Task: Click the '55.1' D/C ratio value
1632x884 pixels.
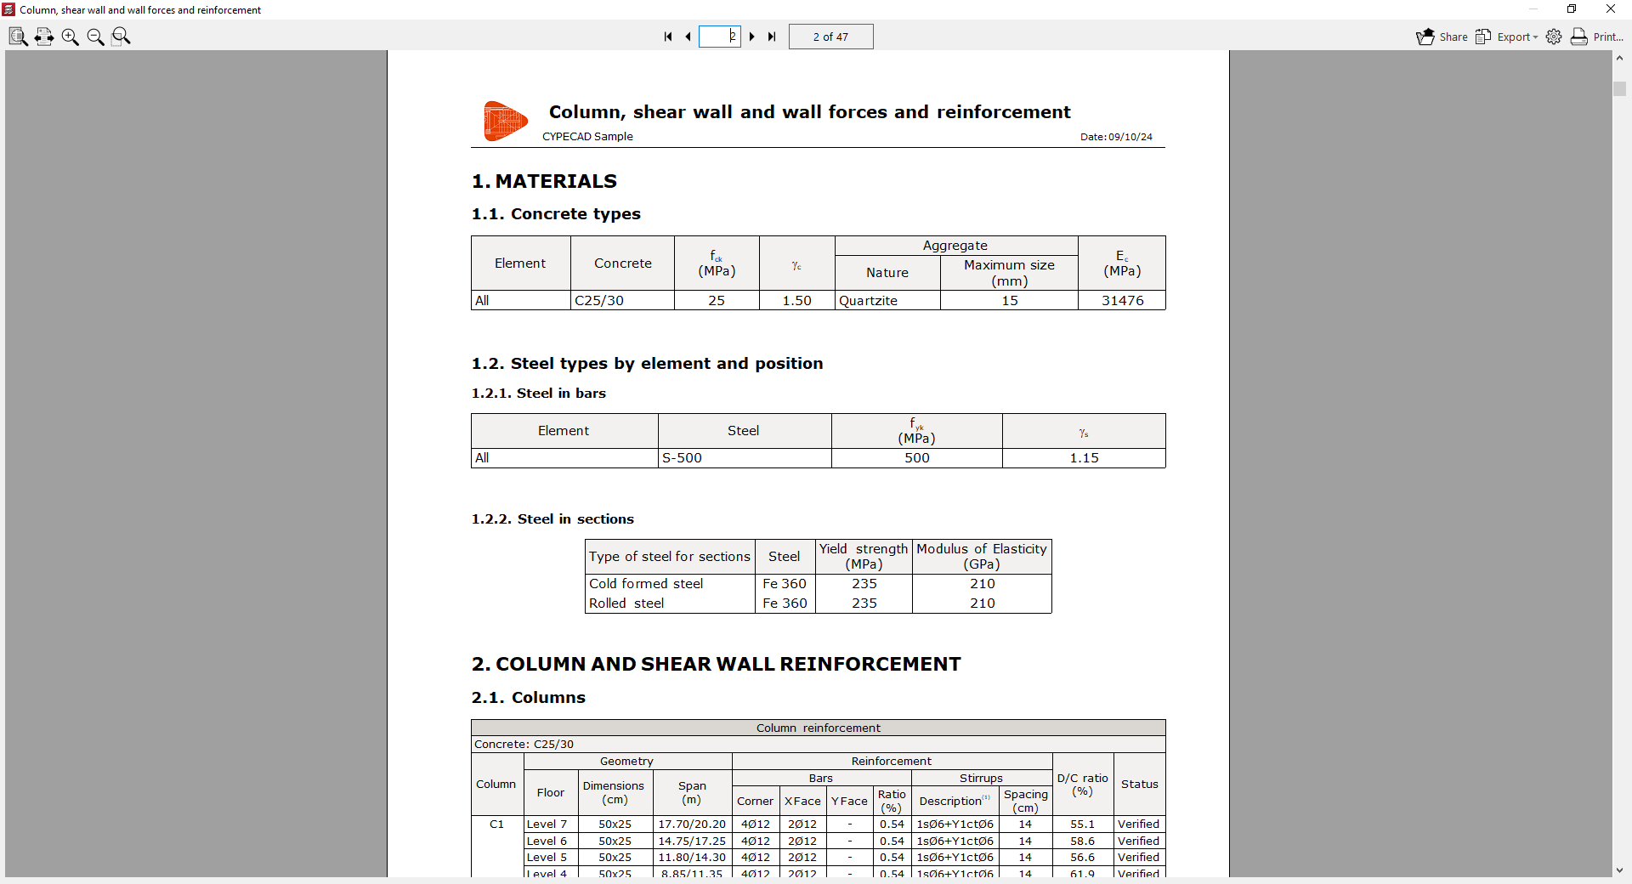Action: coord(1082,824)
